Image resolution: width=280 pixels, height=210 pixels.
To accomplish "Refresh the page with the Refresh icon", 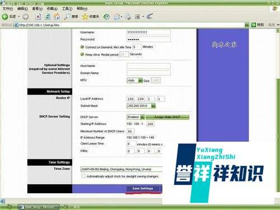I will pyautogui.click(x=48, y=17).
